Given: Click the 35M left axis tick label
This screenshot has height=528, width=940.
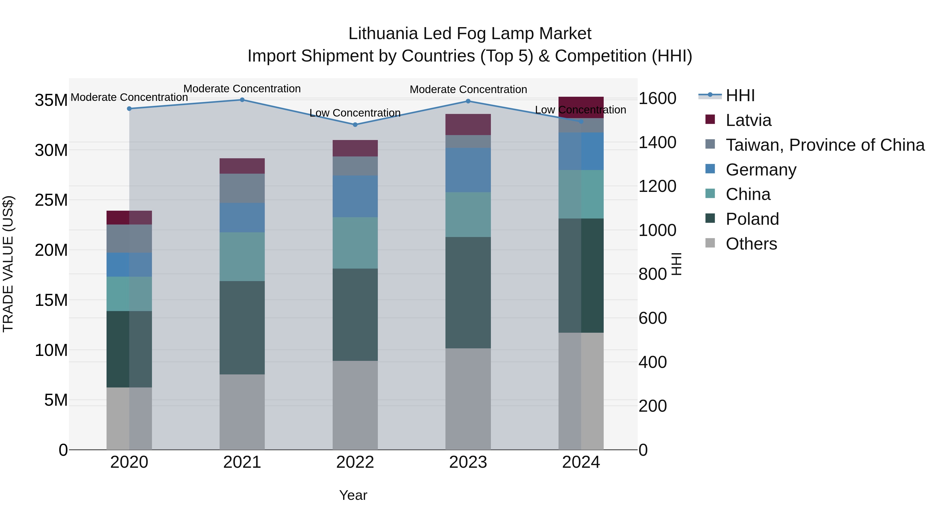Looking at the screenshot, I should pyautogui.click(x=51, y=100).
